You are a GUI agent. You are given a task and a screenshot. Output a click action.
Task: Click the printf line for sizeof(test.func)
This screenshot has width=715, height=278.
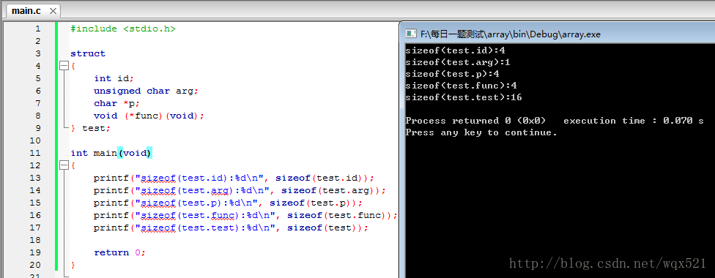point(246,215)
